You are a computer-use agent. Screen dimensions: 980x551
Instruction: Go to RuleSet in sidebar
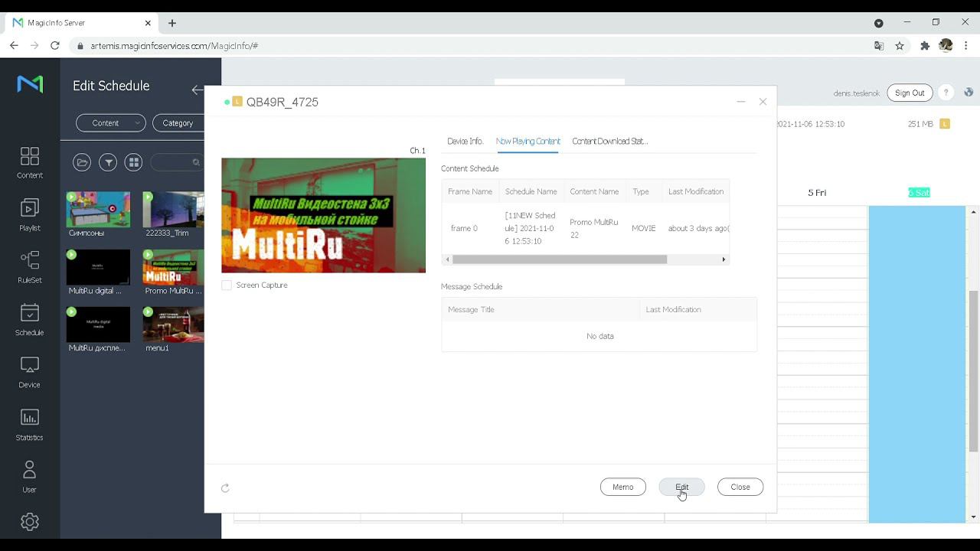[x=30, y=267]
